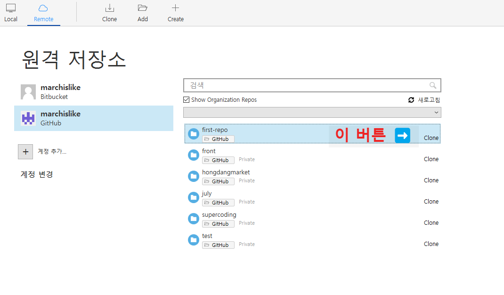Select the july repository name

[207, 194]
